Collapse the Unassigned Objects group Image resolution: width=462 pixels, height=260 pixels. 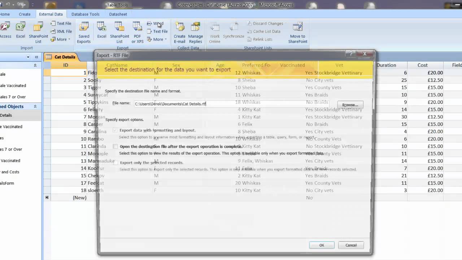click(x=35, y=107)
